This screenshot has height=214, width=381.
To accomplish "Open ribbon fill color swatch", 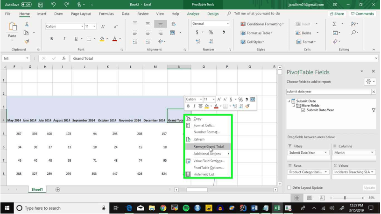I will coord(102,39).
